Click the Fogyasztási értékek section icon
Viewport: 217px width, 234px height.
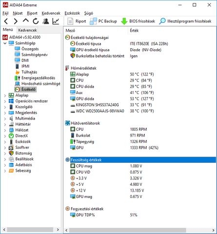pos(67,209)
